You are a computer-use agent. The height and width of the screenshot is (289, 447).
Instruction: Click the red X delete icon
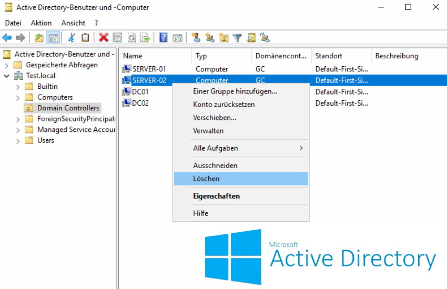(104, 38)
